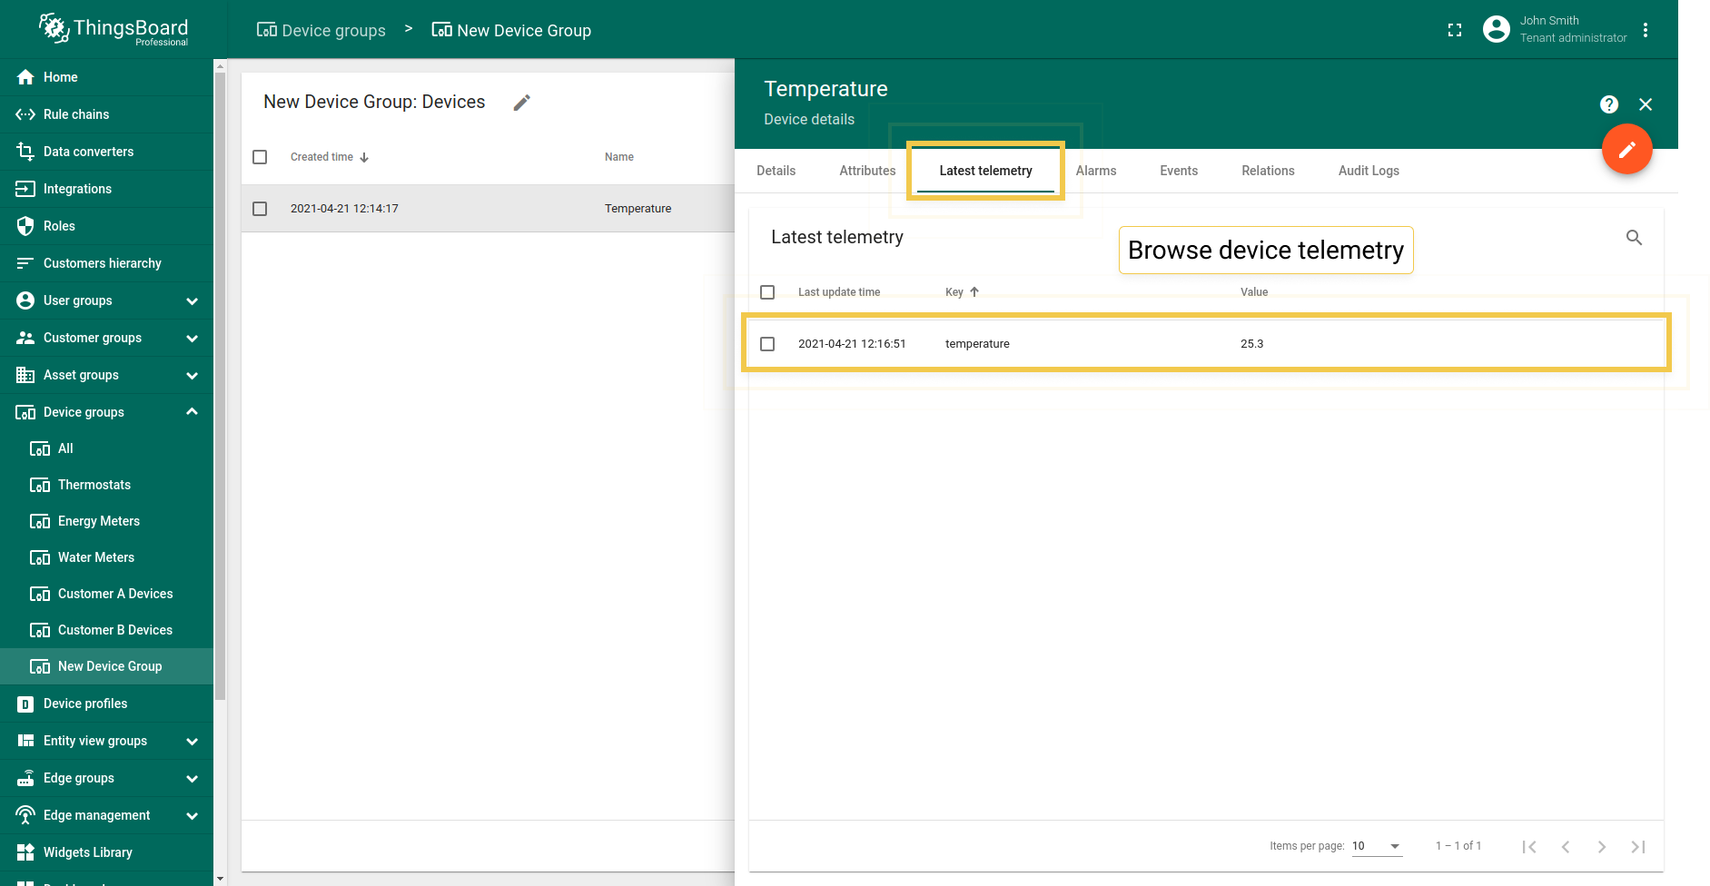
Task: Expand Customer groups menu
Action: click(x=192, y=338)
